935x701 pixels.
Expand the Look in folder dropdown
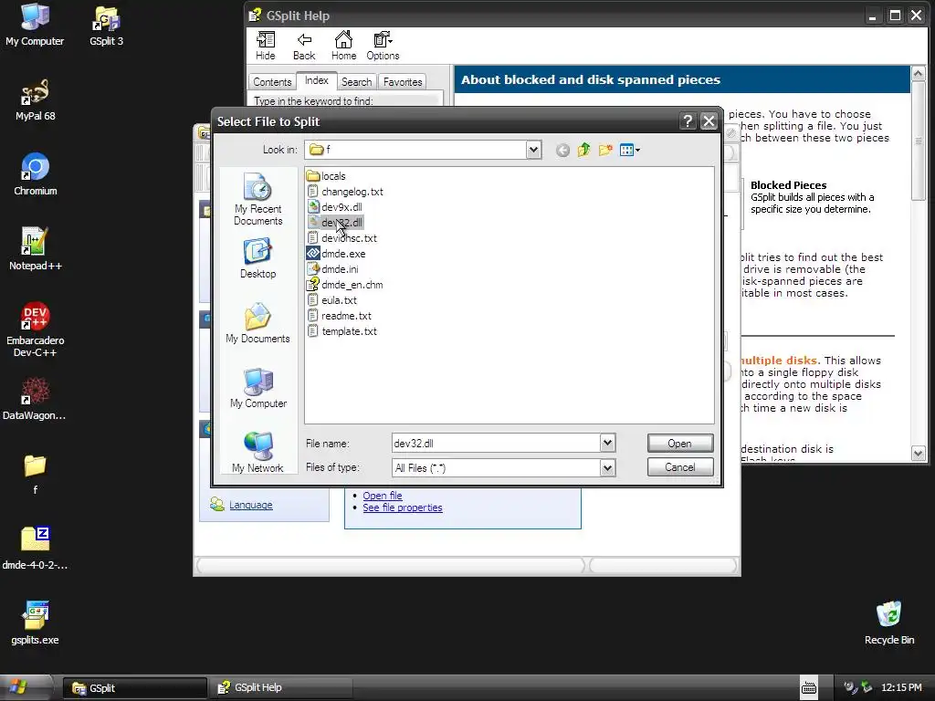coord(533,151)
